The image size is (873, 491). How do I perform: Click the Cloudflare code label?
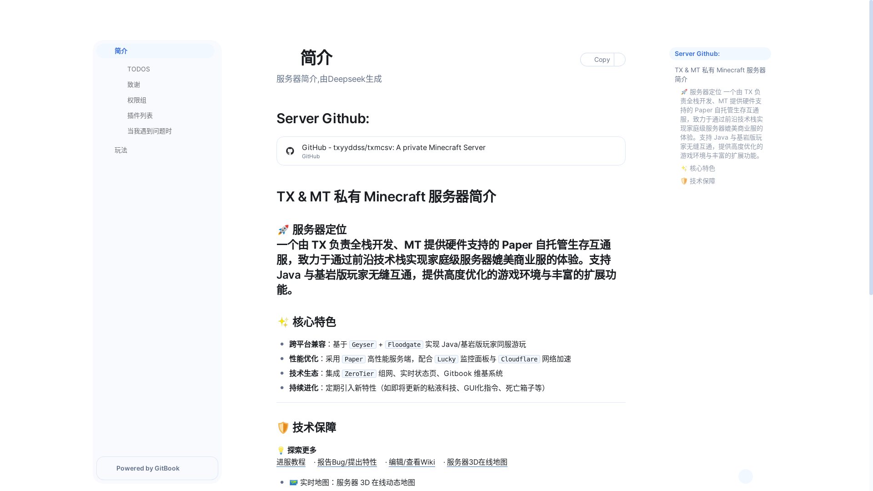pyautogui.click(x=519, y=359)
